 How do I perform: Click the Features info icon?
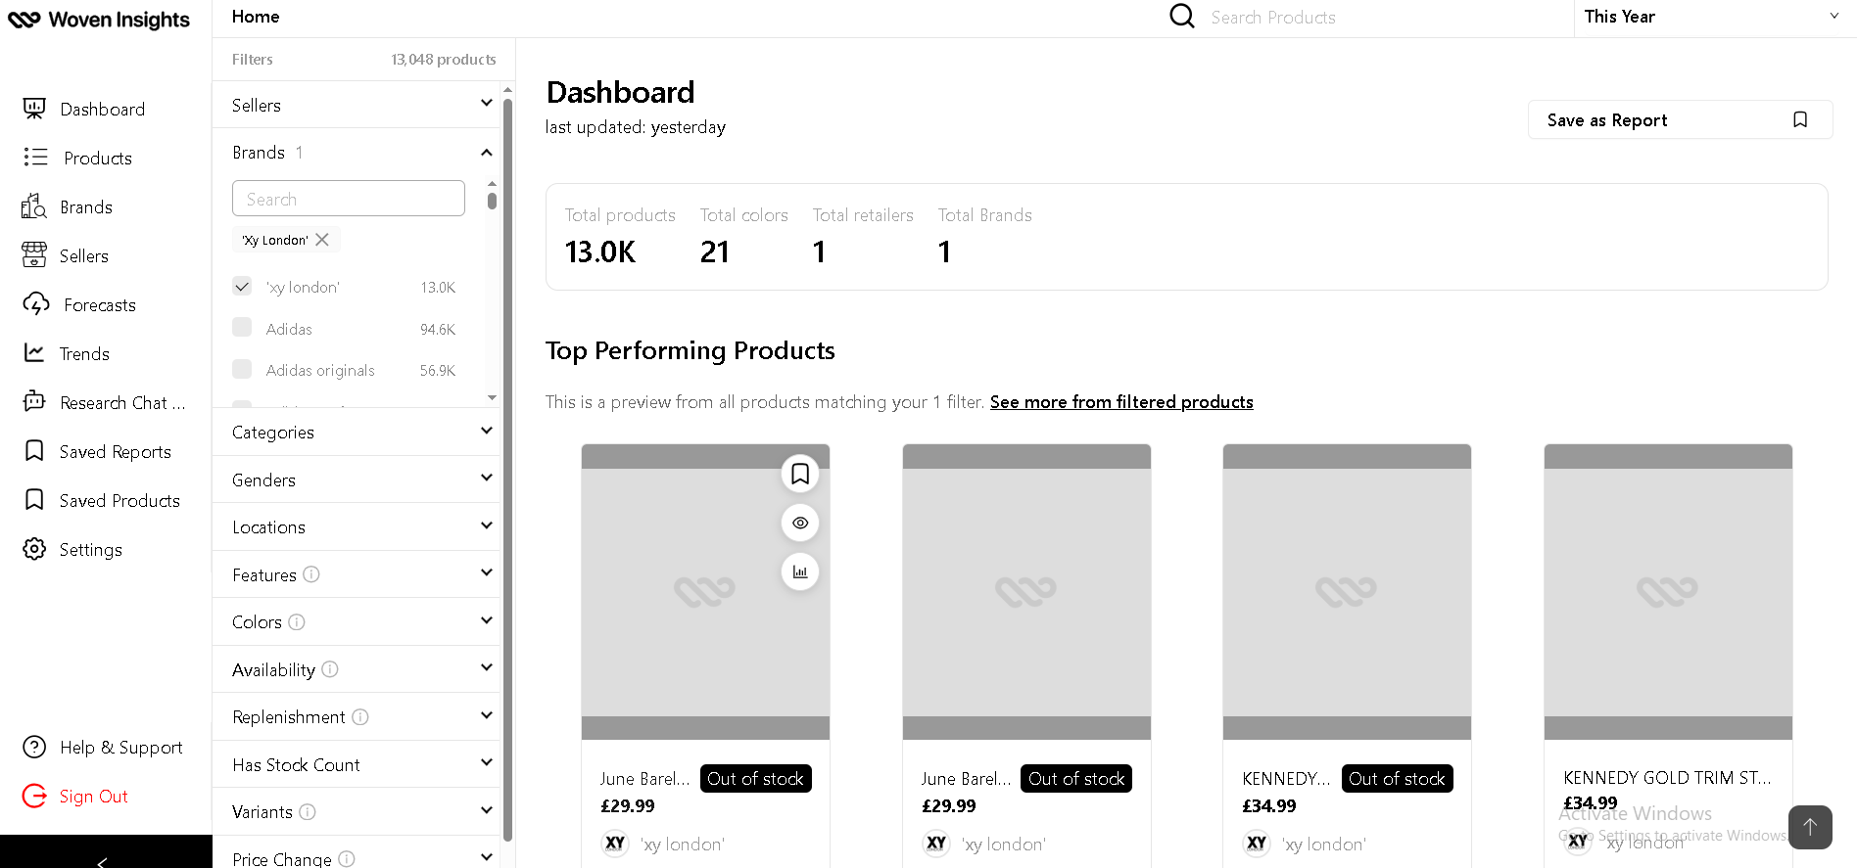point(311,574)
